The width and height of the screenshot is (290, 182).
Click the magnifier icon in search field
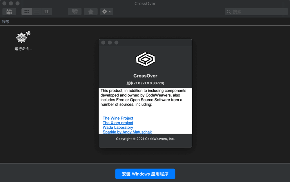pos(229,12)
